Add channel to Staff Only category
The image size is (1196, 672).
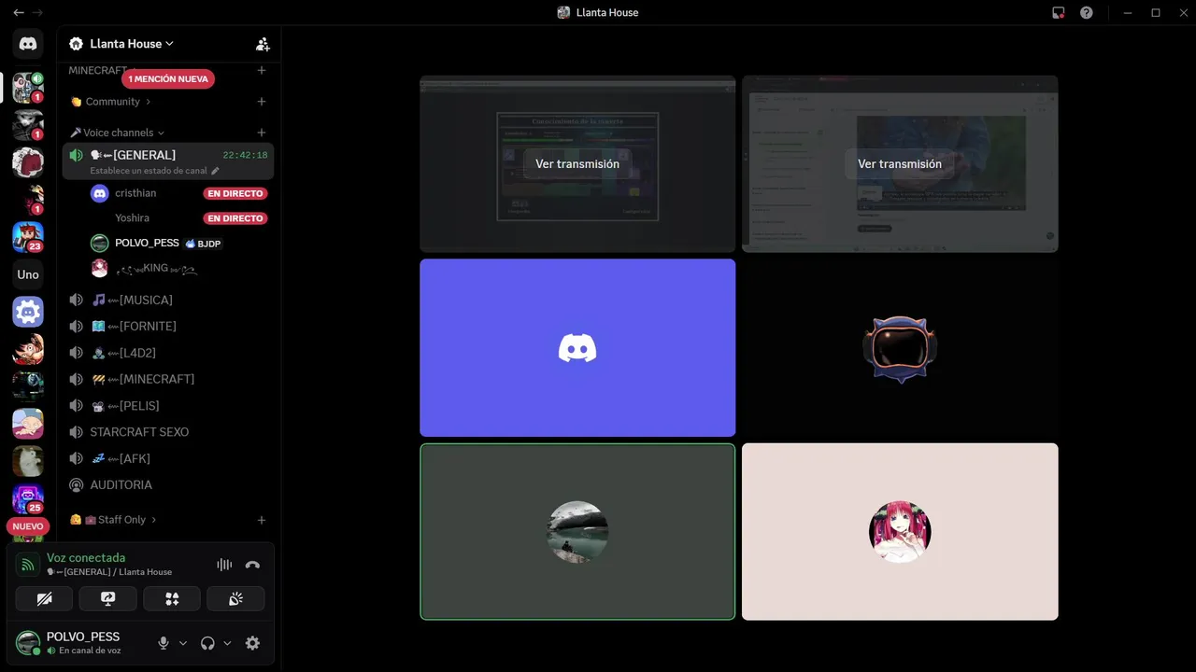pyautogui.click(x=262, y=520)
